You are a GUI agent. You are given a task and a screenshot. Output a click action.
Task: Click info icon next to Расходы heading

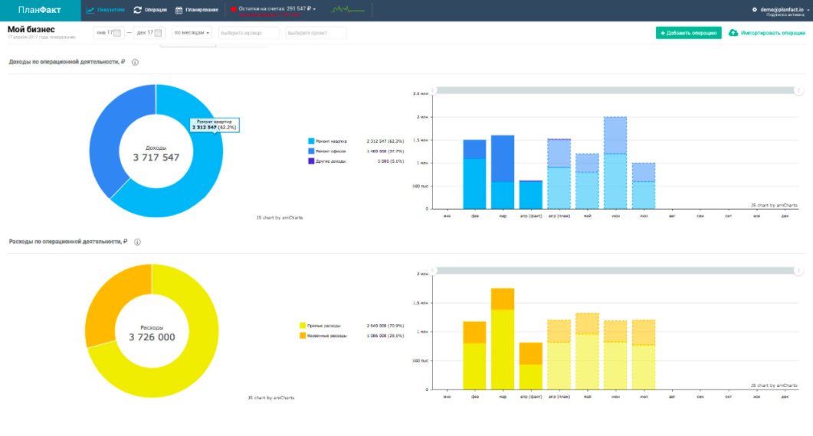coord(137,242)
